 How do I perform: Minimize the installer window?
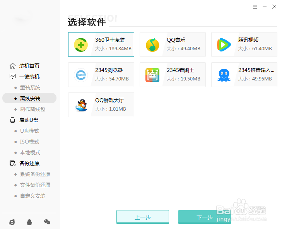point(265,7)
